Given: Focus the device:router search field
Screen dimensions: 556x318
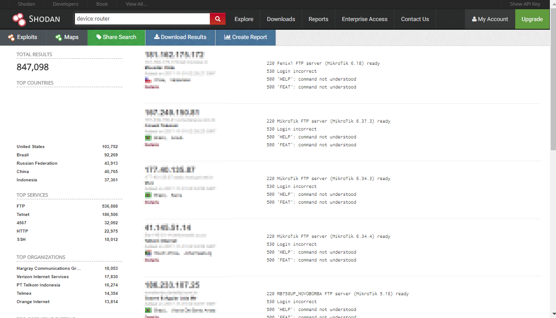Looking at the screenshot, I should 142,19.
